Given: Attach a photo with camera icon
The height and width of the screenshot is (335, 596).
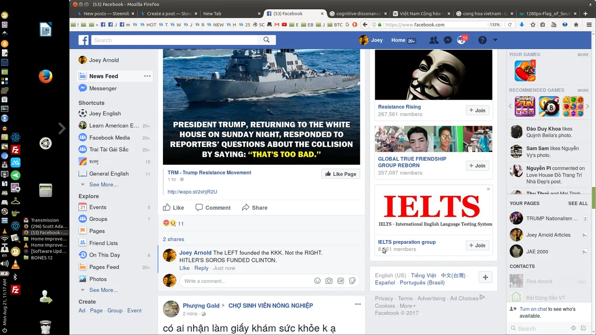Looking at the screenshot, I should pyautogui.click(x=329, y=281).
